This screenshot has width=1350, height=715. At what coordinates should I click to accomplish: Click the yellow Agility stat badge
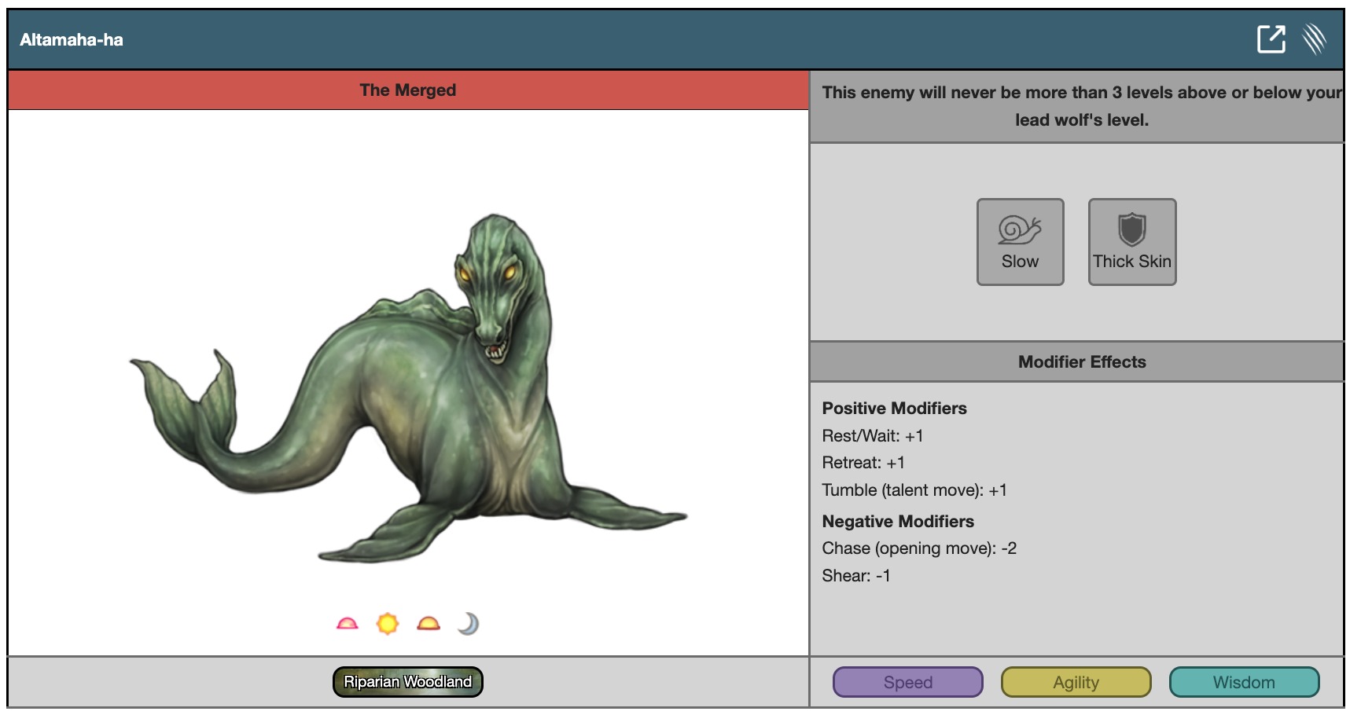coord(1076,682)
